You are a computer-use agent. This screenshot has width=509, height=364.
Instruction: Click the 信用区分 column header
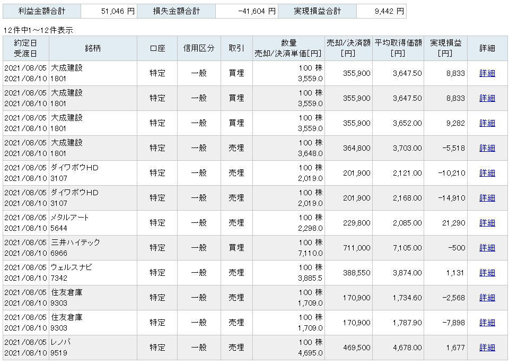[x=199, y=48]
